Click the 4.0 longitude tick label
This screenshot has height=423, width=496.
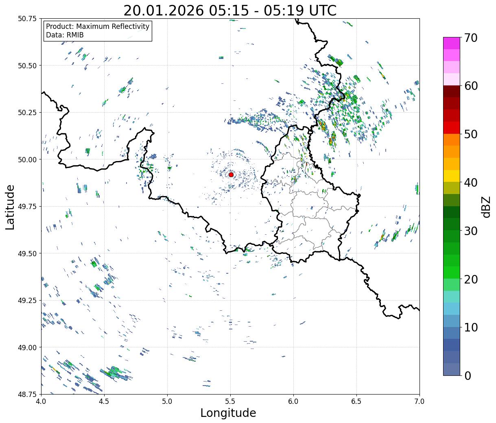coord(41,401)
